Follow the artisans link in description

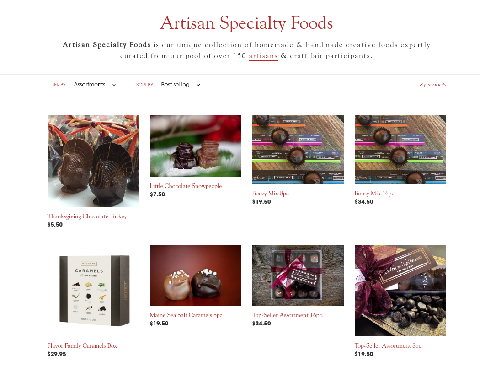263,56
